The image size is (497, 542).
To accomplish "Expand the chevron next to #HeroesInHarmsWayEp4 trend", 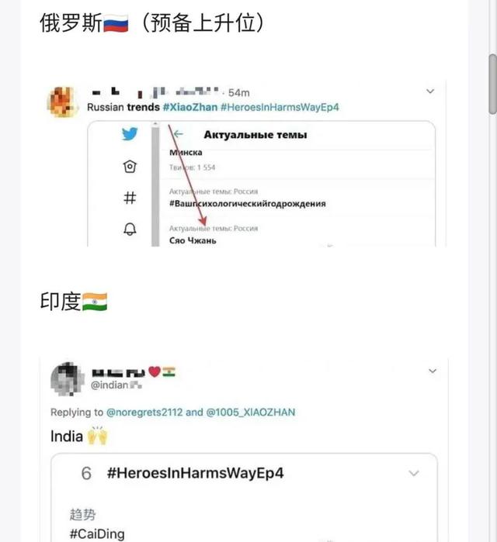I will [414, 473].
